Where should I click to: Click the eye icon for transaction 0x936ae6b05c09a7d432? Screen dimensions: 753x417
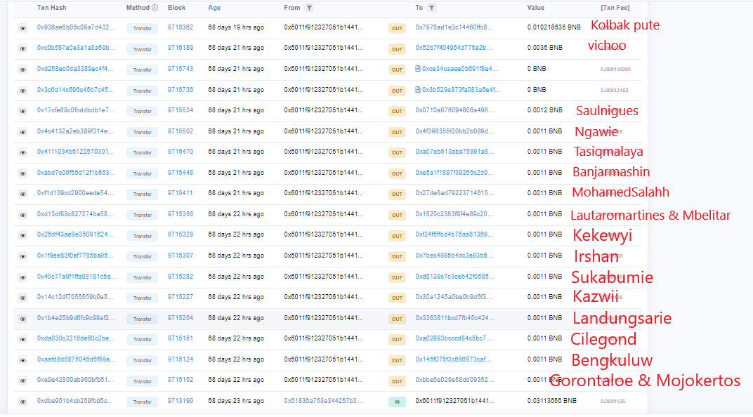click(22, 28)
